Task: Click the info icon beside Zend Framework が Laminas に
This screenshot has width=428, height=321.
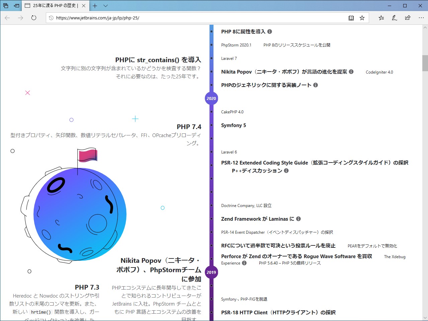Action: [x=298, y=219]
